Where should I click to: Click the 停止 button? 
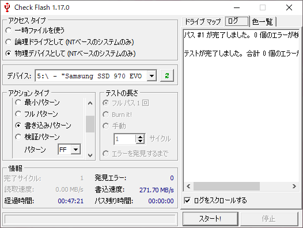[x=269, y=219]
